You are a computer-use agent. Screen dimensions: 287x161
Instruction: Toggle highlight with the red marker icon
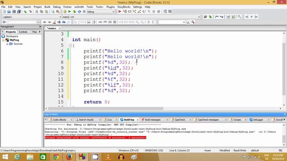click(54, 22)
